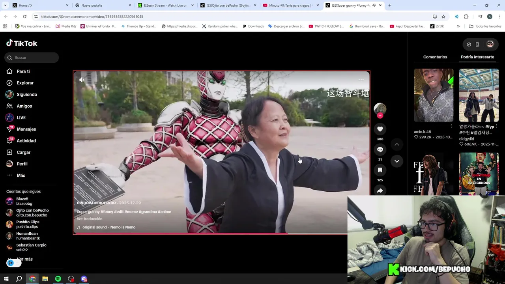Click Ver traducción under caption

[90, 219]
